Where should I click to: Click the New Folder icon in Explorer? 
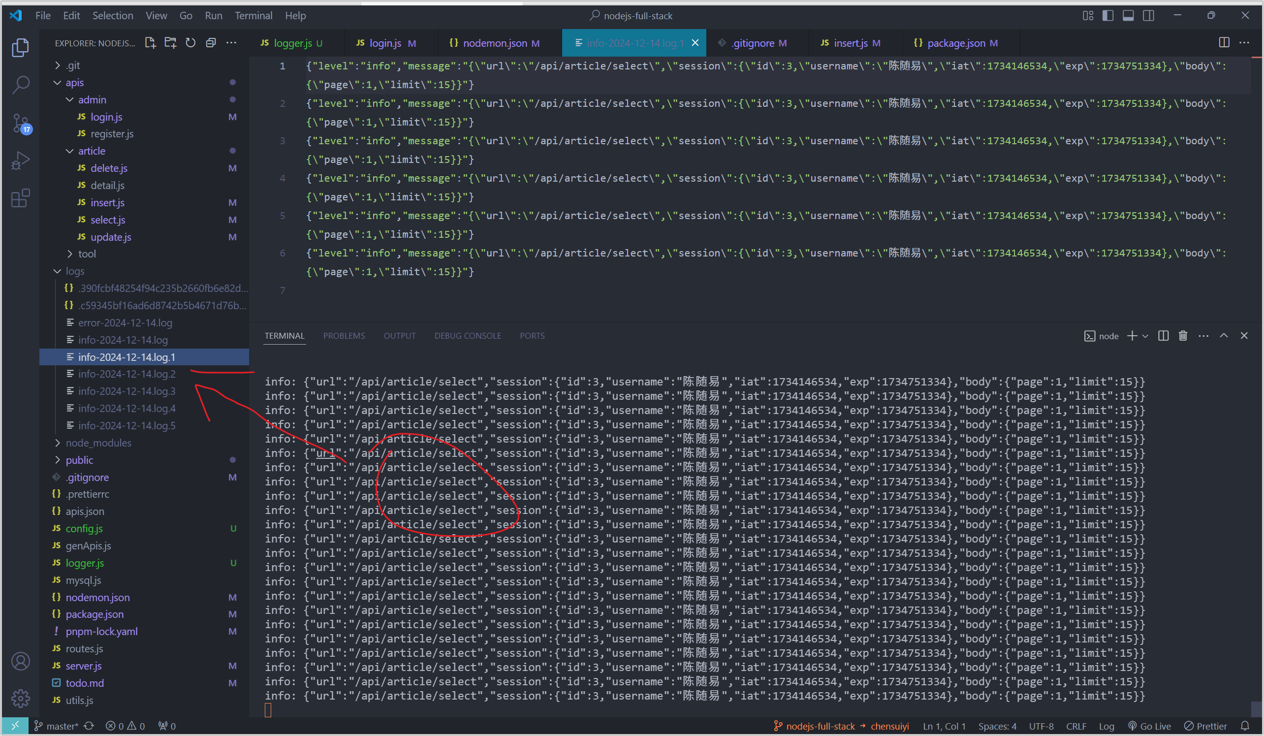(x=170, y=43)
